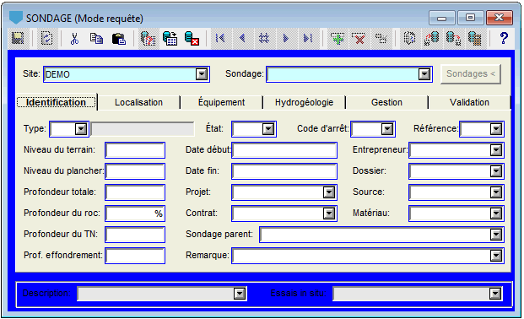The height and width of the screenshot is (319, 524).
Task: Click the database query question-mark icon
Action: pyautogui.click(x=148, y=39)
